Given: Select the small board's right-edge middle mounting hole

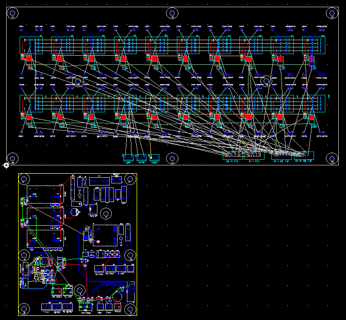Looking at the screenshot, I should point(130,256).
